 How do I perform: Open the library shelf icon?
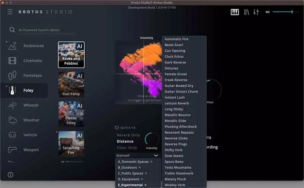247,12
